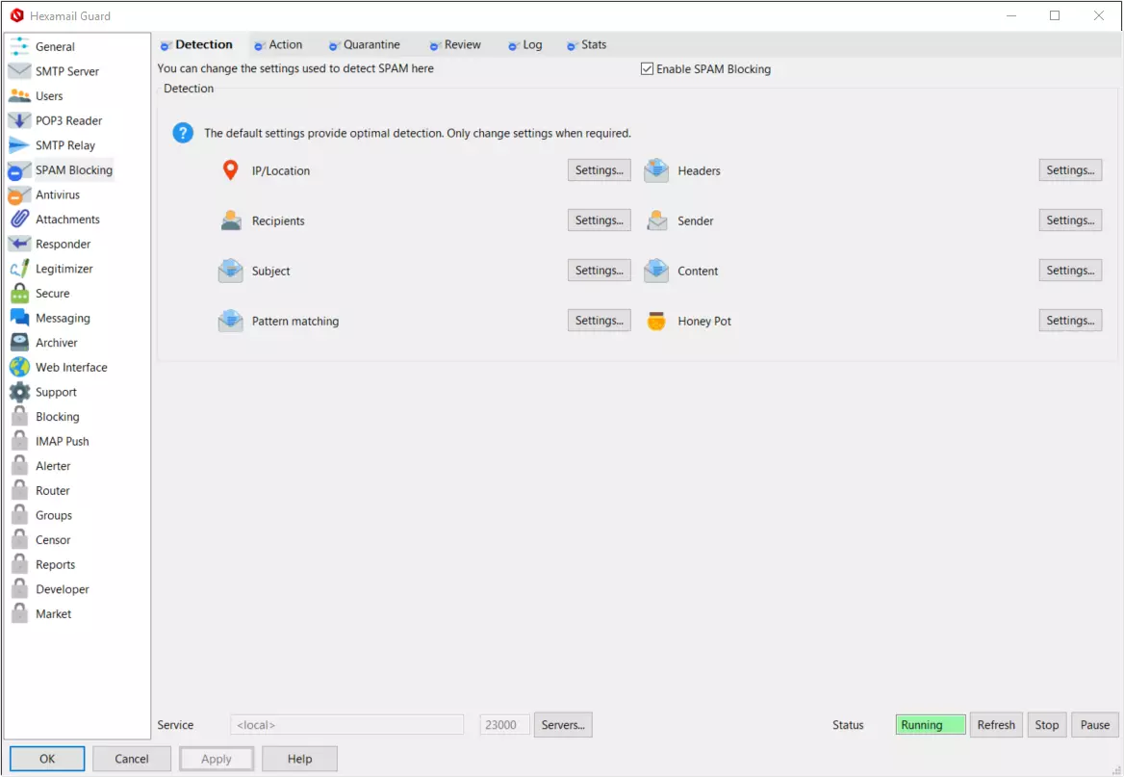Click the Service local input field
This screenshot has width=1124, height=777.
pyautogui.click(x=347, y=725)
